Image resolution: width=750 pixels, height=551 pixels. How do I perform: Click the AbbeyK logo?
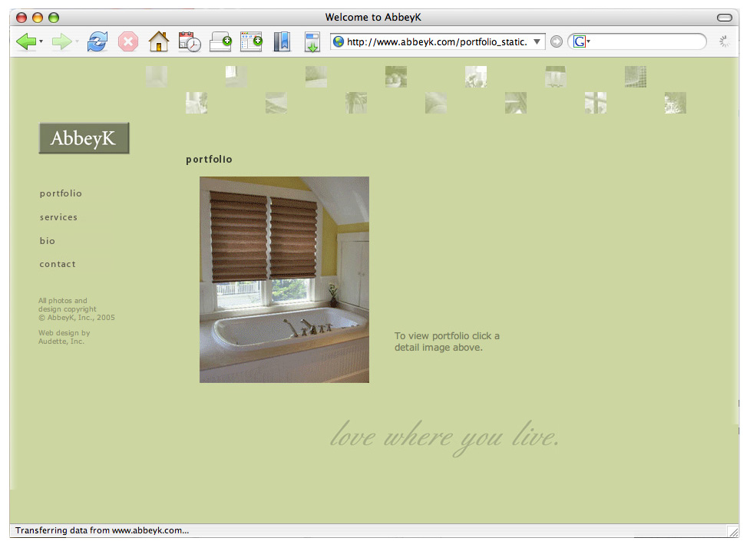pos(84,138)
